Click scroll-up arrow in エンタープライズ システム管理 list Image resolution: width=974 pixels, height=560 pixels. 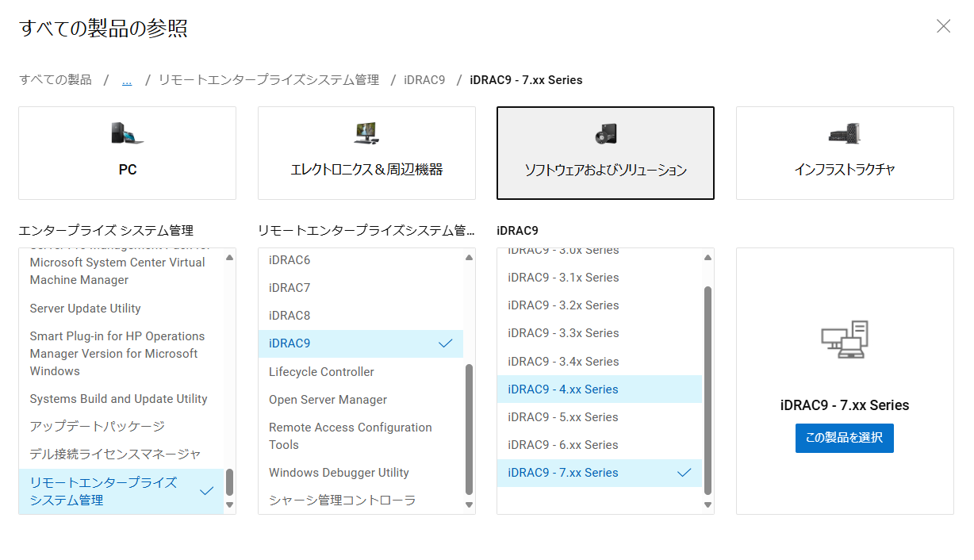[230, 258]
